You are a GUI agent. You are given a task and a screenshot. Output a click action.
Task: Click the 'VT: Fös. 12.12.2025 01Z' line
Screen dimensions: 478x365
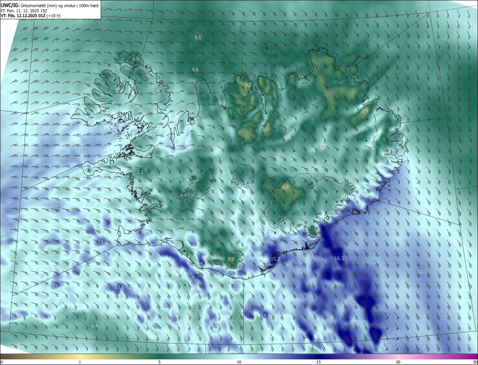[x=31, y=16]
